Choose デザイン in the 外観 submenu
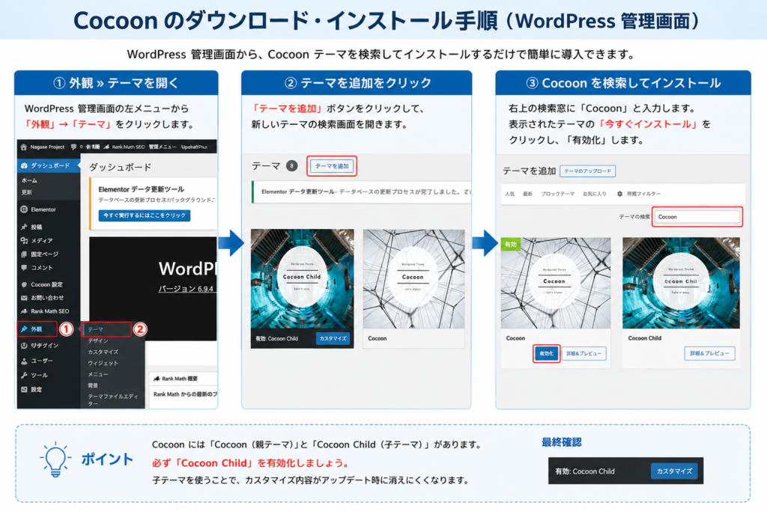 click(98, 340)
